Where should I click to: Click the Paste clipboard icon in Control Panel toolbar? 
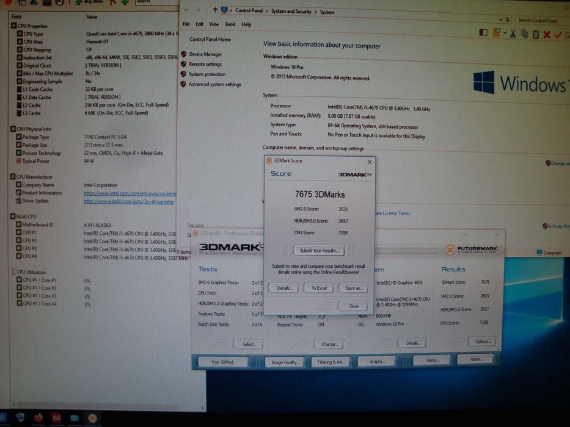click(x=535, y=35)
